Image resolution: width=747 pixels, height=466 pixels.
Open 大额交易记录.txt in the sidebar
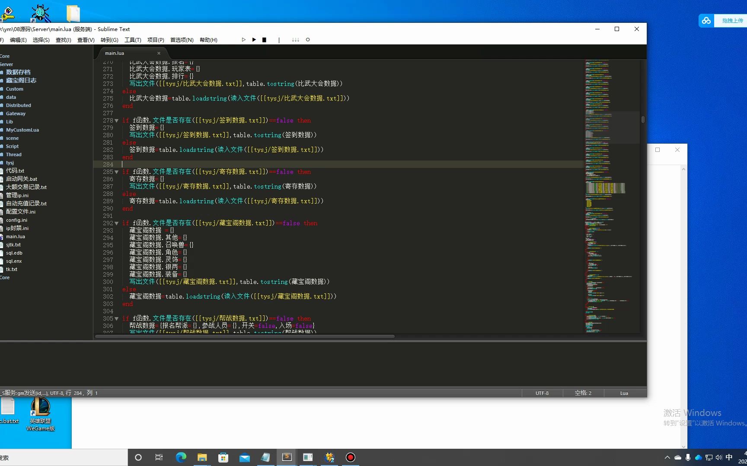[26, 187]
